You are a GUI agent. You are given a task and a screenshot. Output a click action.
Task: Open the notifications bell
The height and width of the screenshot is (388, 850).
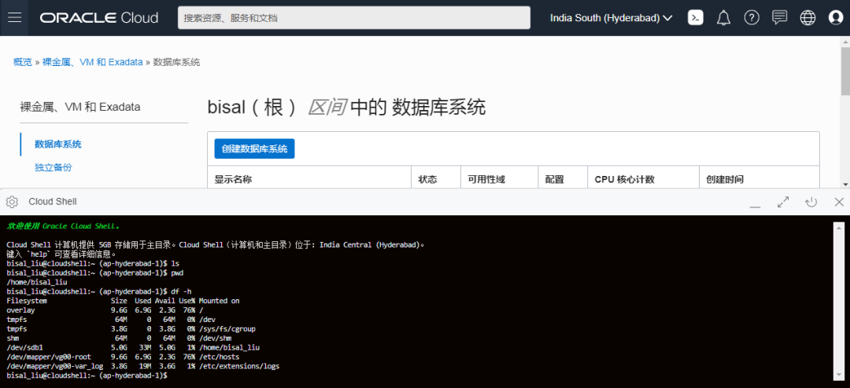coord(723,18)
